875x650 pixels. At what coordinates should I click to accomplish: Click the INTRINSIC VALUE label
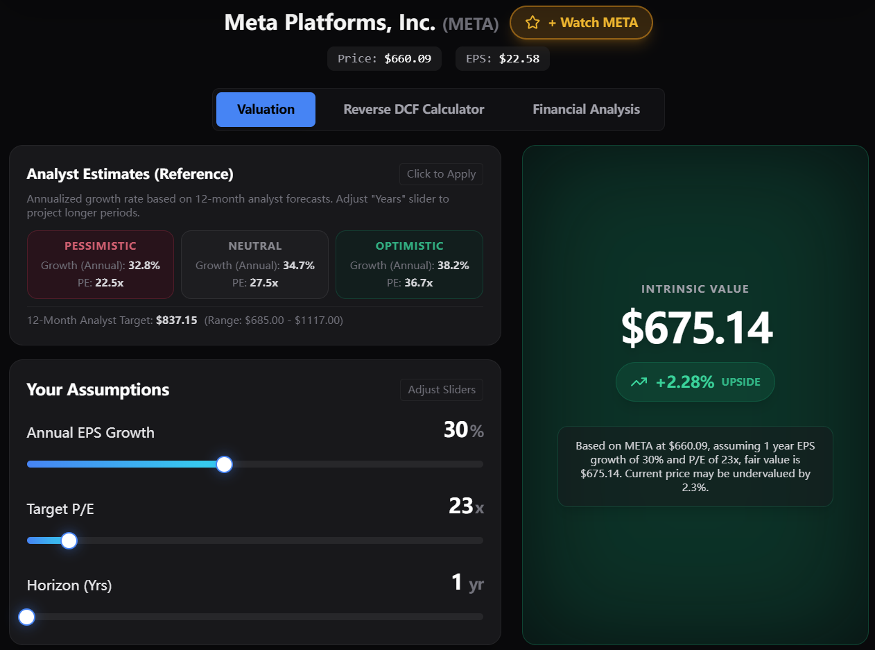pos(695,289)
